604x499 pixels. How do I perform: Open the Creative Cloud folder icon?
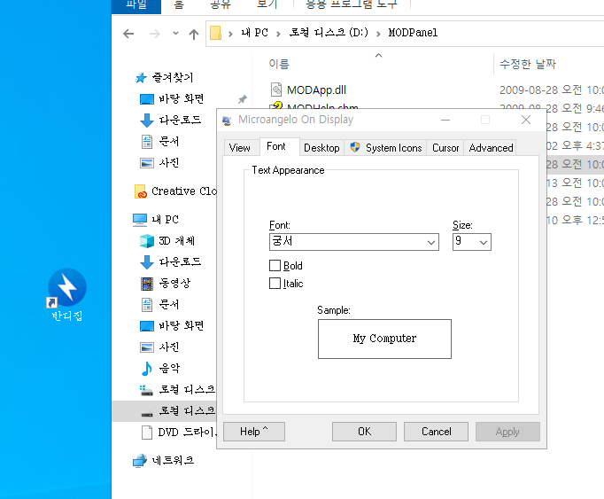[x=141, y=191]
